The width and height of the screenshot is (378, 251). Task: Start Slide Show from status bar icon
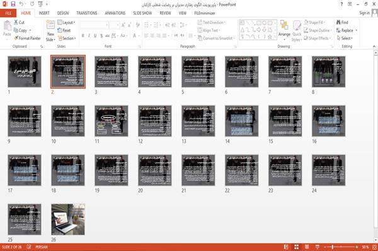tap(318, 247)
